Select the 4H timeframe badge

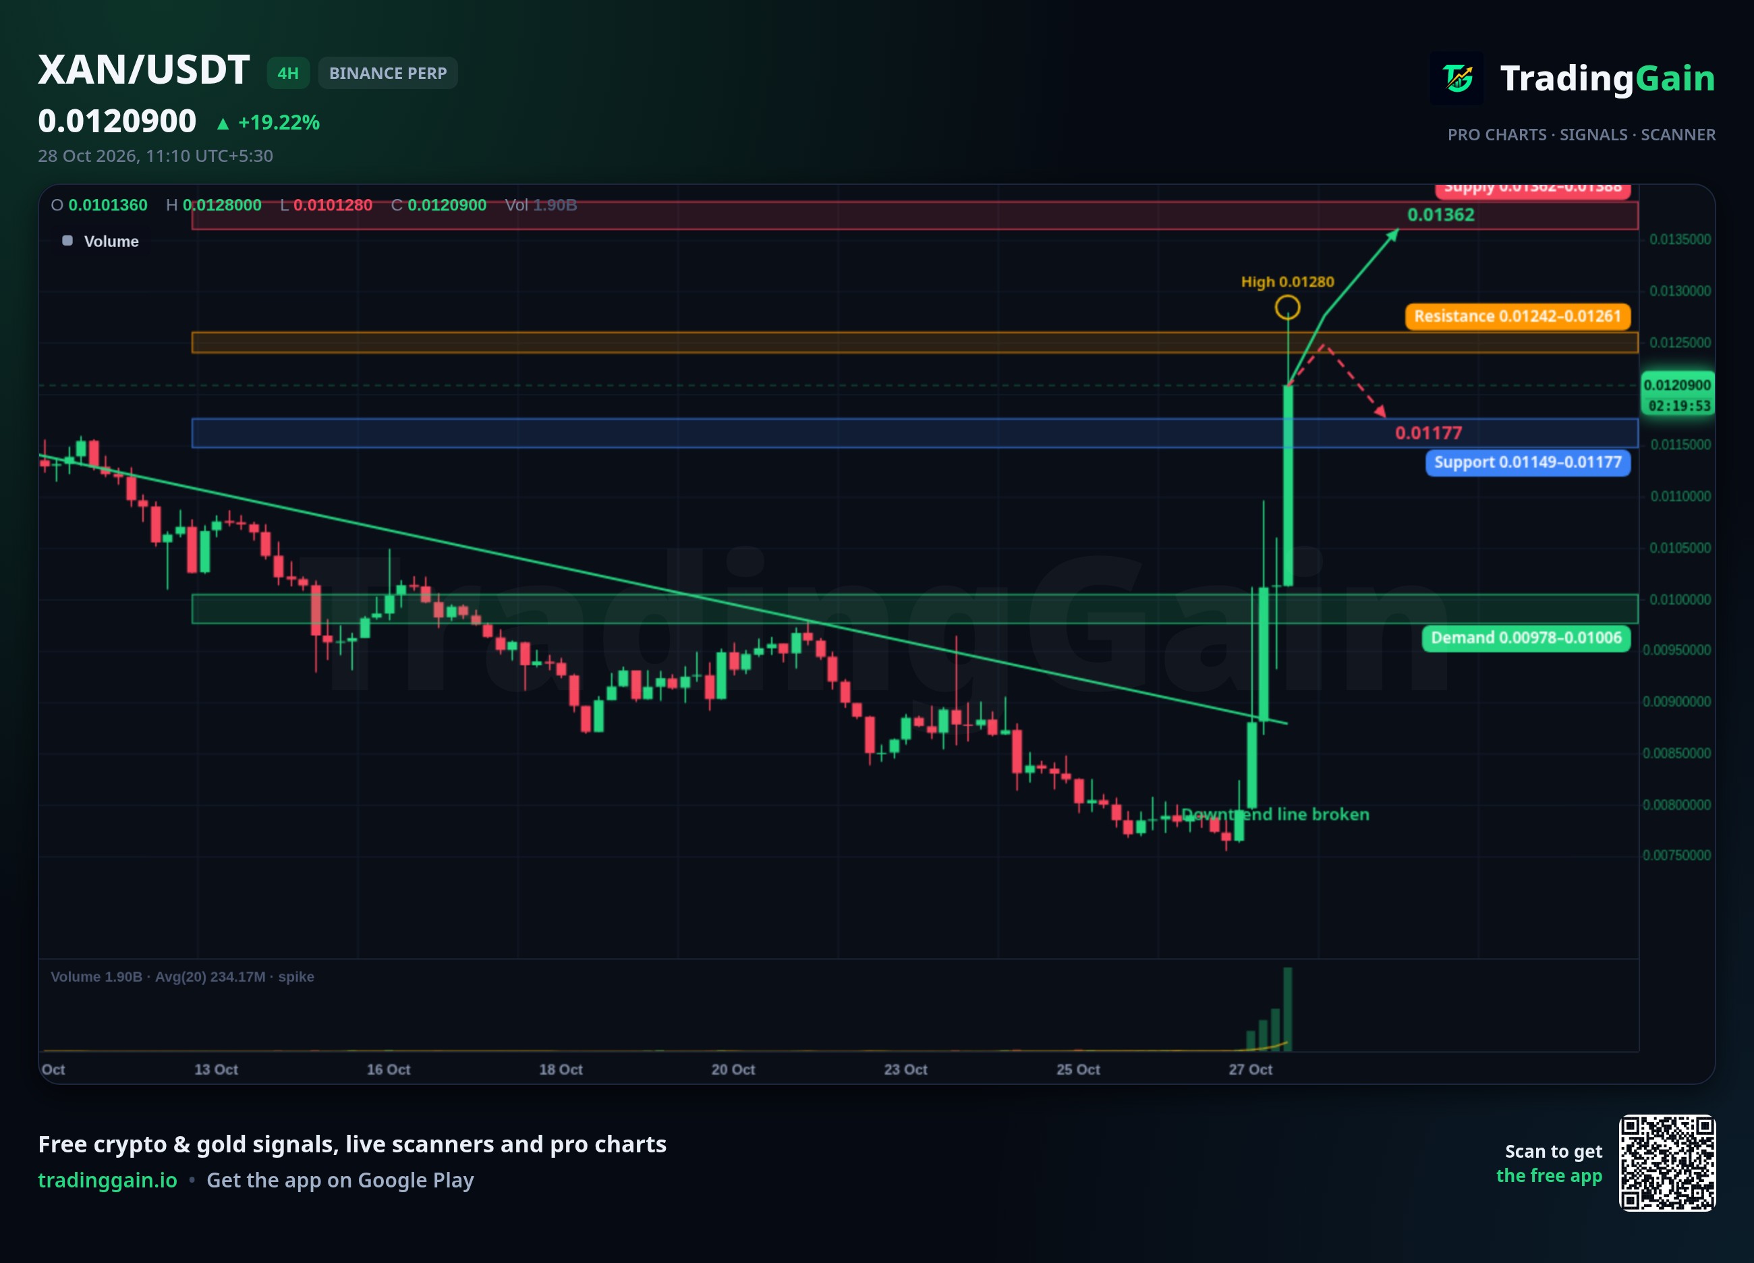pyautogui.click(x=289, y=74)
